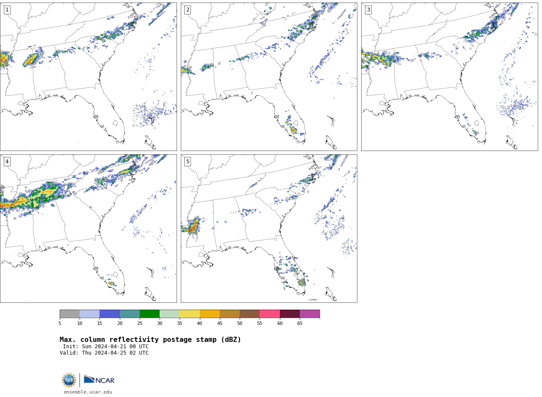Open ensemble member 3 reflectivity map

click(450, 77)
